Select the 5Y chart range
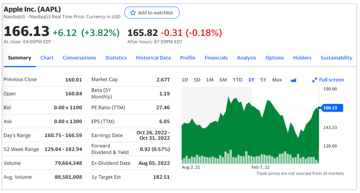 pos(263,80)
